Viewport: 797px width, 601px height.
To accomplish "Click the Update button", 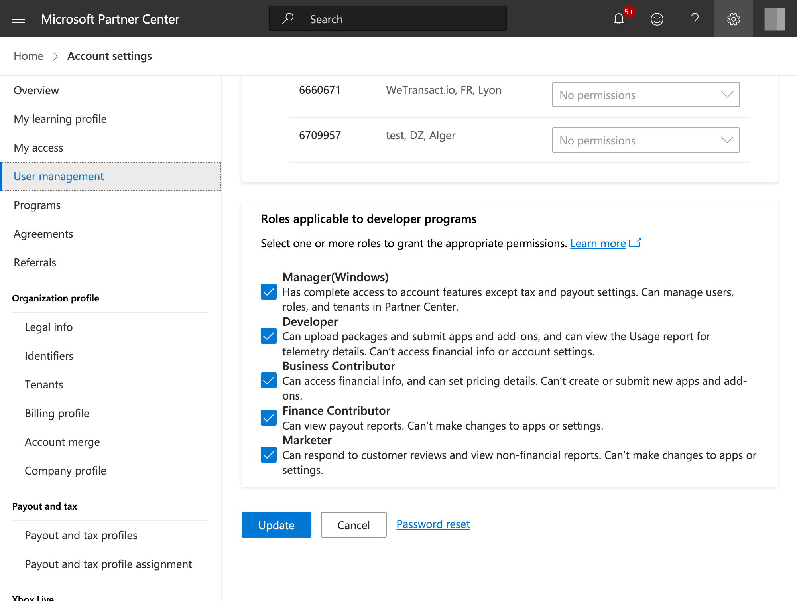I will click(x=276, y=525).
